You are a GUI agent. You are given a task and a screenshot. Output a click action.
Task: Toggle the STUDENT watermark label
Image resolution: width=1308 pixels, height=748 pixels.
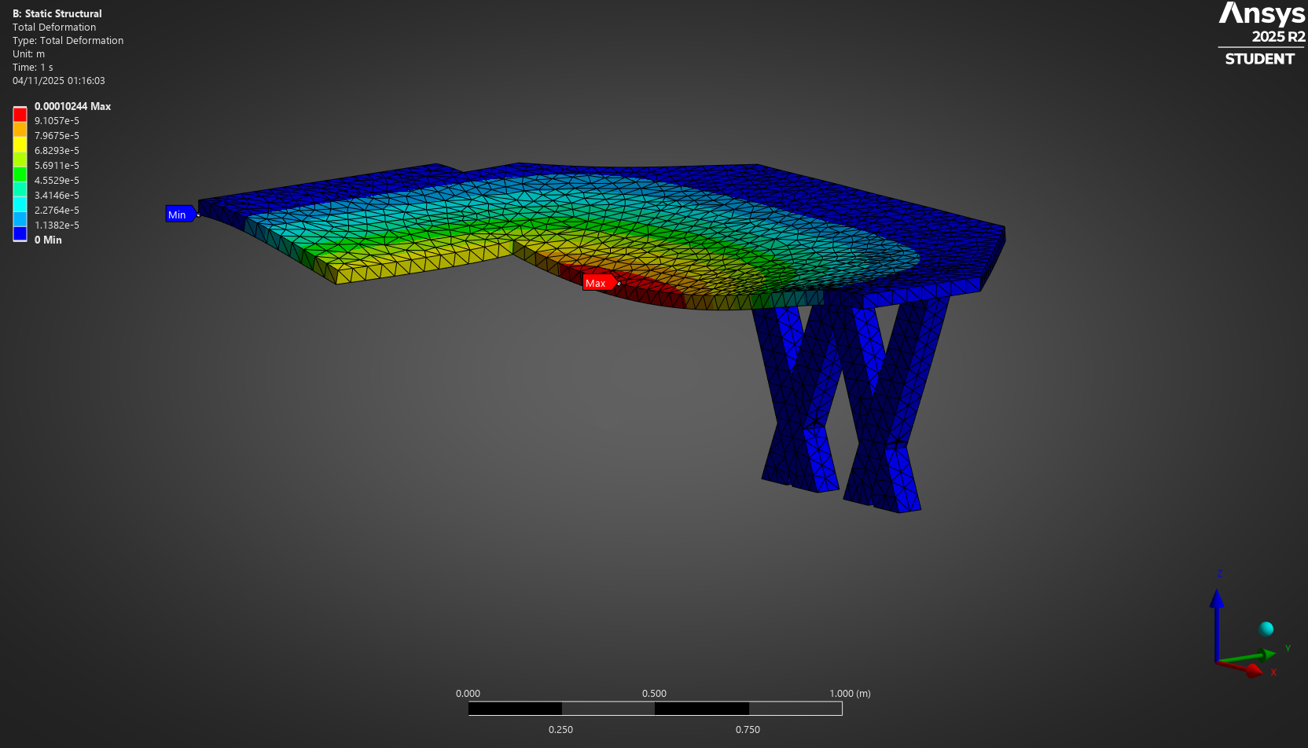click(1259, 58)
